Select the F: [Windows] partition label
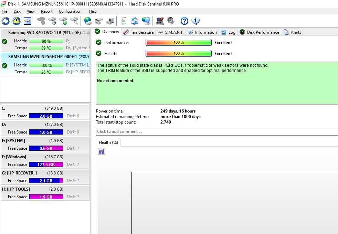The width and height of the screenshot is (338, 234). click(x=14, y=157)
